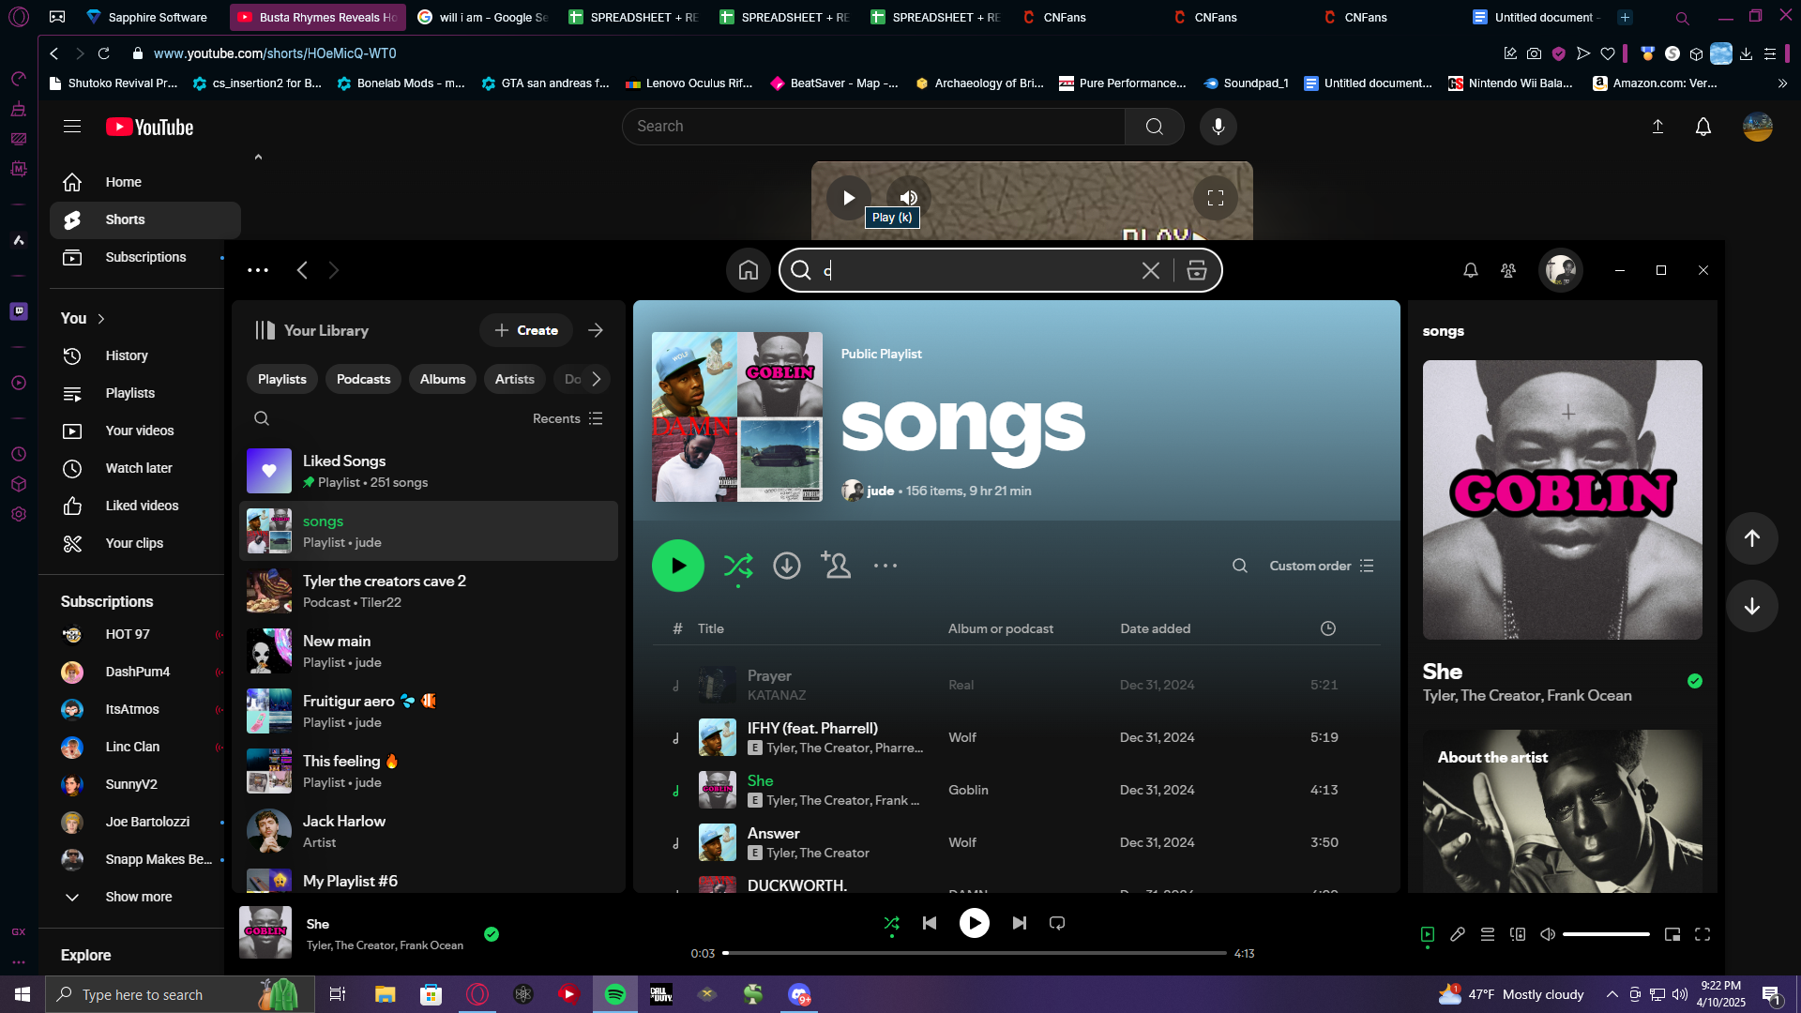Screen dimensions: 1801x1013
Task: Skip to next track
Action: [1019, 924]
